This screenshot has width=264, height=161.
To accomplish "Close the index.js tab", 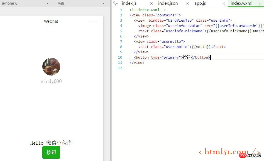I will point(151,4).
